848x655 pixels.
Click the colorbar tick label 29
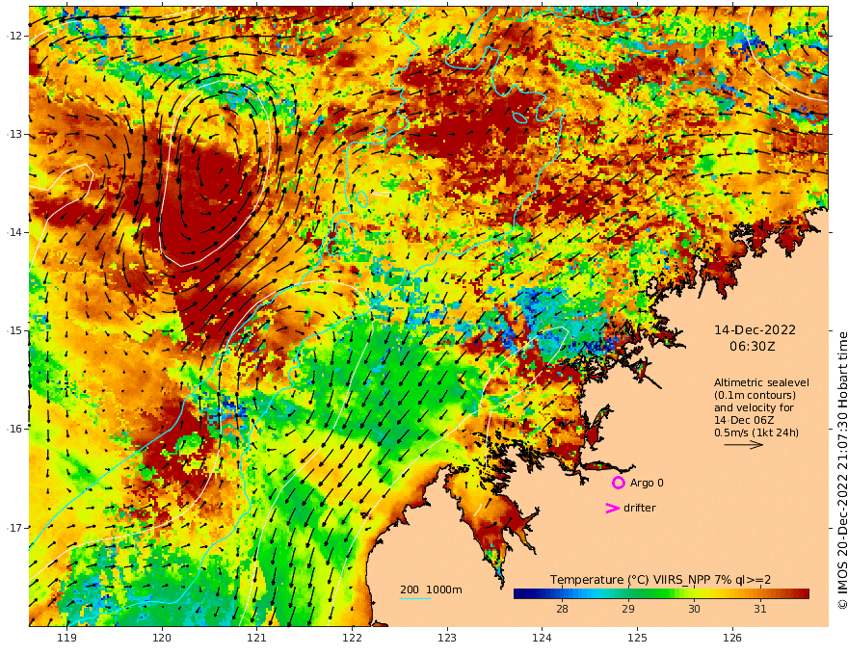pos(628,609)
